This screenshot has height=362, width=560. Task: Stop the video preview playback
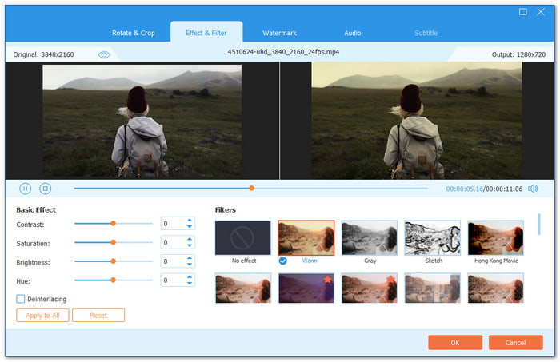pos(46,189)
